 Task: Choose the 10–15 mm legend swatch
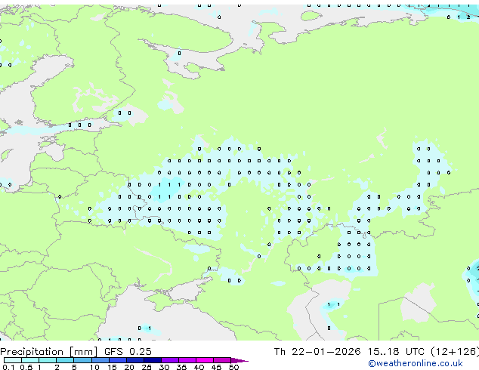100,360
